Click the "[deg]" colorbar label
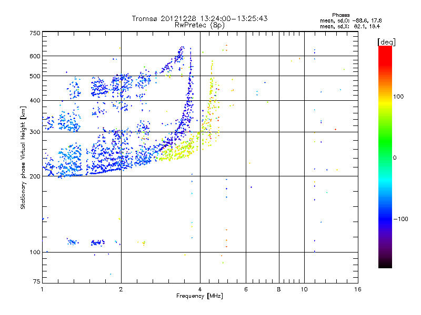Image resolution: width=421 pixels, height=315 pixels. [x=386, y=42]
